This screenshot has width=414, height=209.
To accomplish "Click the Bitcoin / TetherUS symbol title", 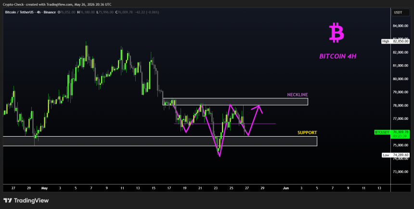I will [30, 12].
